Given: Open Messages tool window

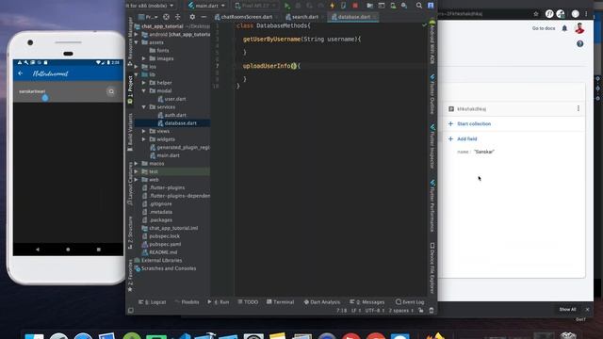Looking at the screenshot, I should pos(367,302).
